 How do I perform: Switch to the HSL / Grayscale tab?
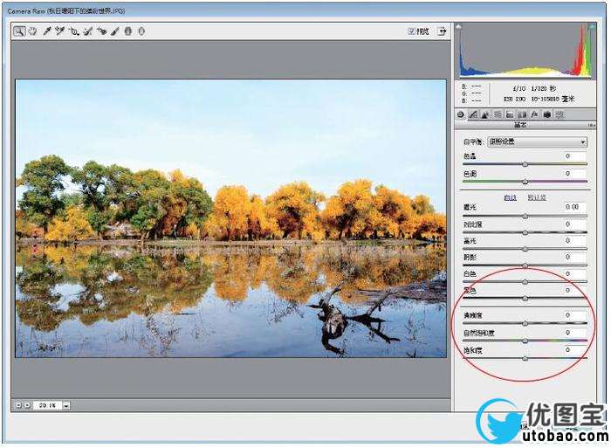click(498, 114)
